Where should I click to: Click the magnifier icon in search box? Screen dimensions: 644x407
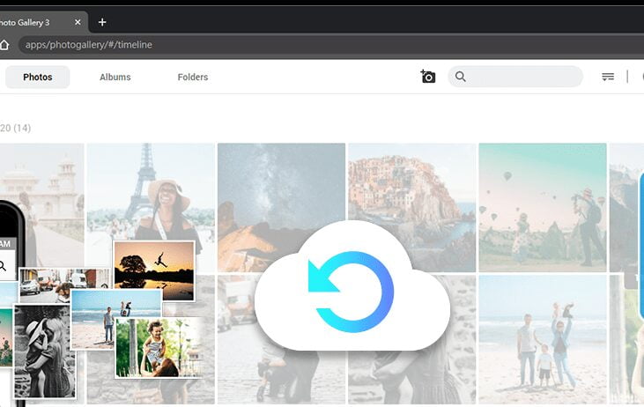click(x=461, y=77)
